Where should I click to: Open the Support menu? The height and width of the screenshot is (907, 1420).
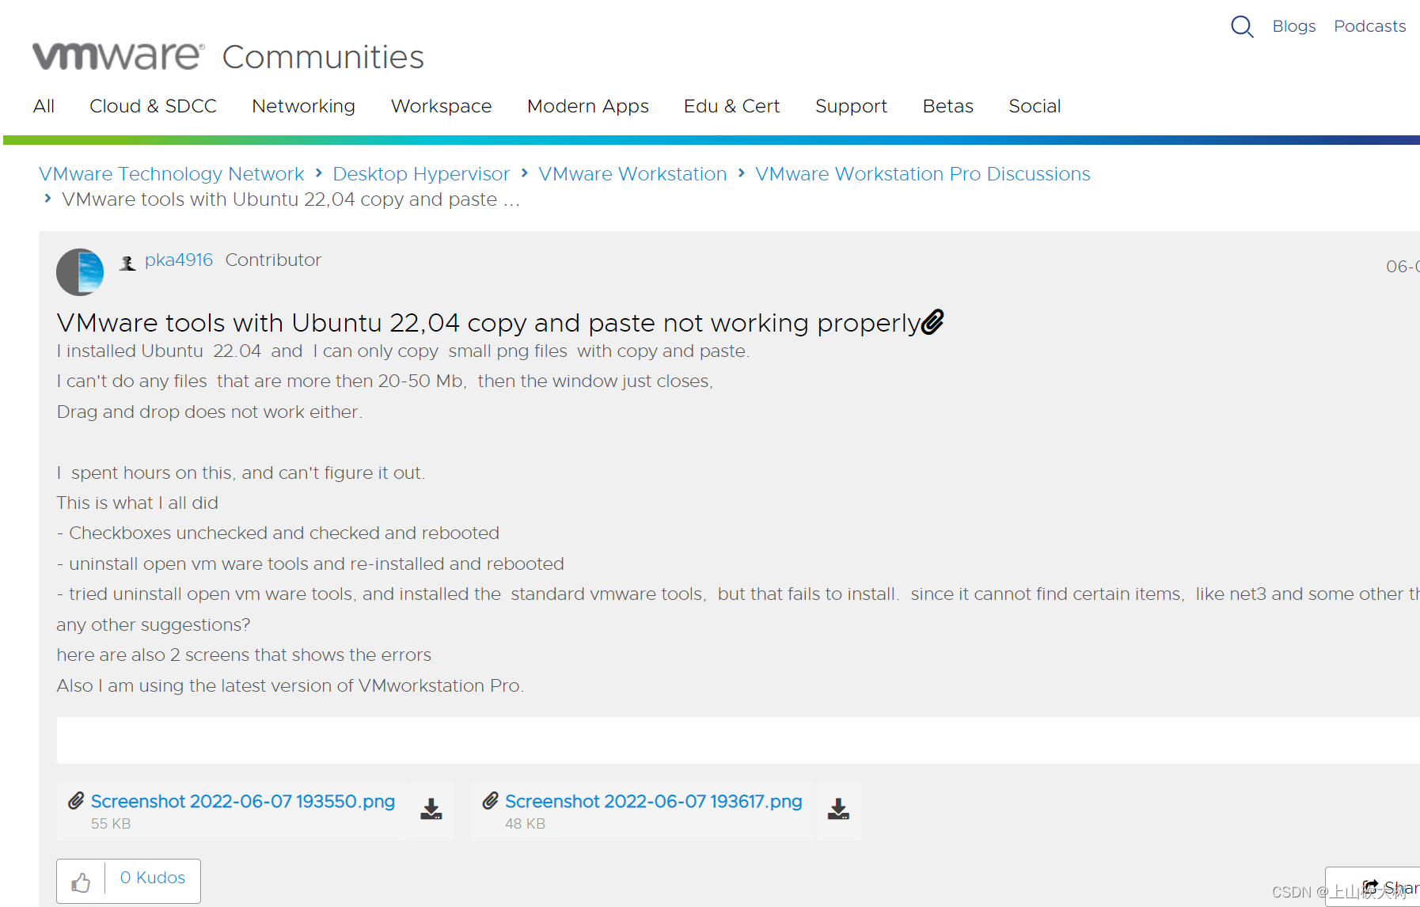pos(851,106)
